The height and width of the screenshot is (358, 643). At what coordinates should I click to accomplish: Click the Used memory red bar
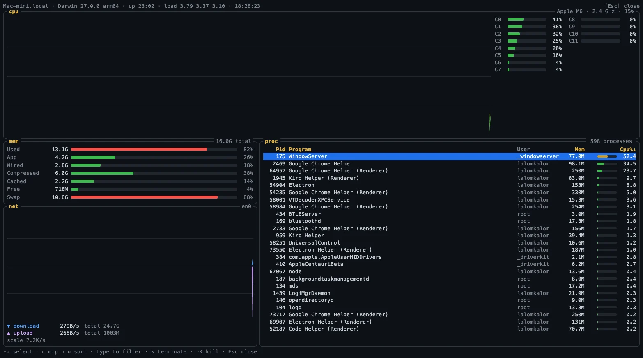click(154, 150)
